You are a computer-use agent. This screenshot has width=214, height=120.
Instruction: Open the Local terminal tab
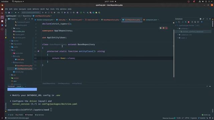tap(19, 86)
